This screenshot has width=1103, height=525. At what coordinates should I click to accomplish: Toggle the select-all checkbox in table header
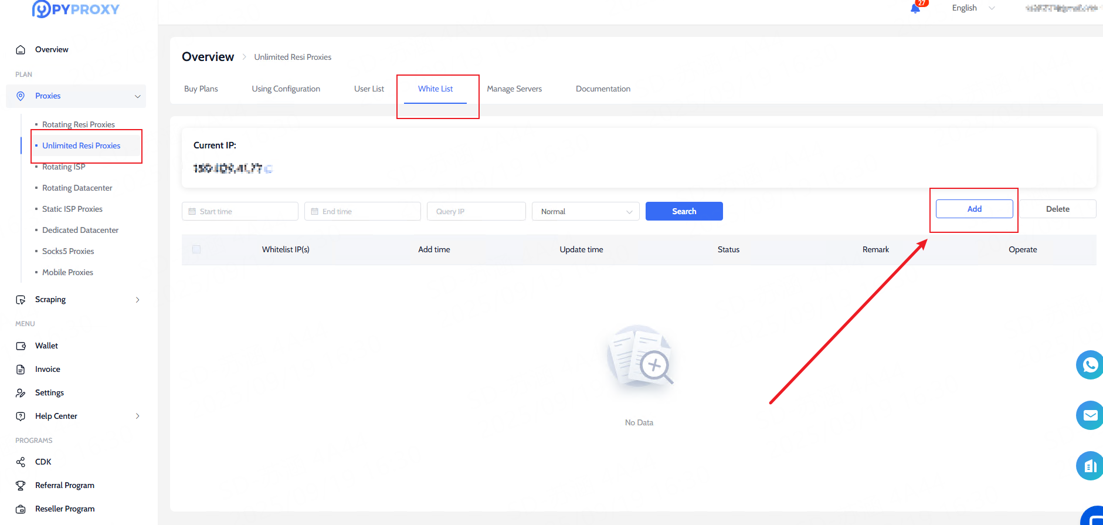(196, 249)
